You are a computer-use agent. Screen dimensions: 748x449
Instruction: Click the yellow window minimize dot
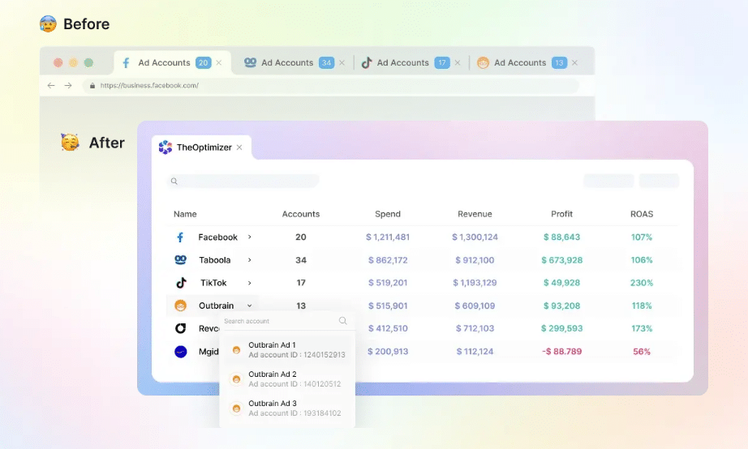[x=74, y=63]
